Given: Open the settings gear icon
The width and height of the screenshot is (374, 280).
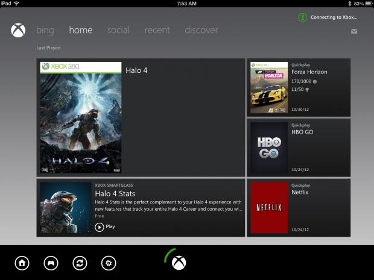Looking at the screenshot, I should (109, 263).
